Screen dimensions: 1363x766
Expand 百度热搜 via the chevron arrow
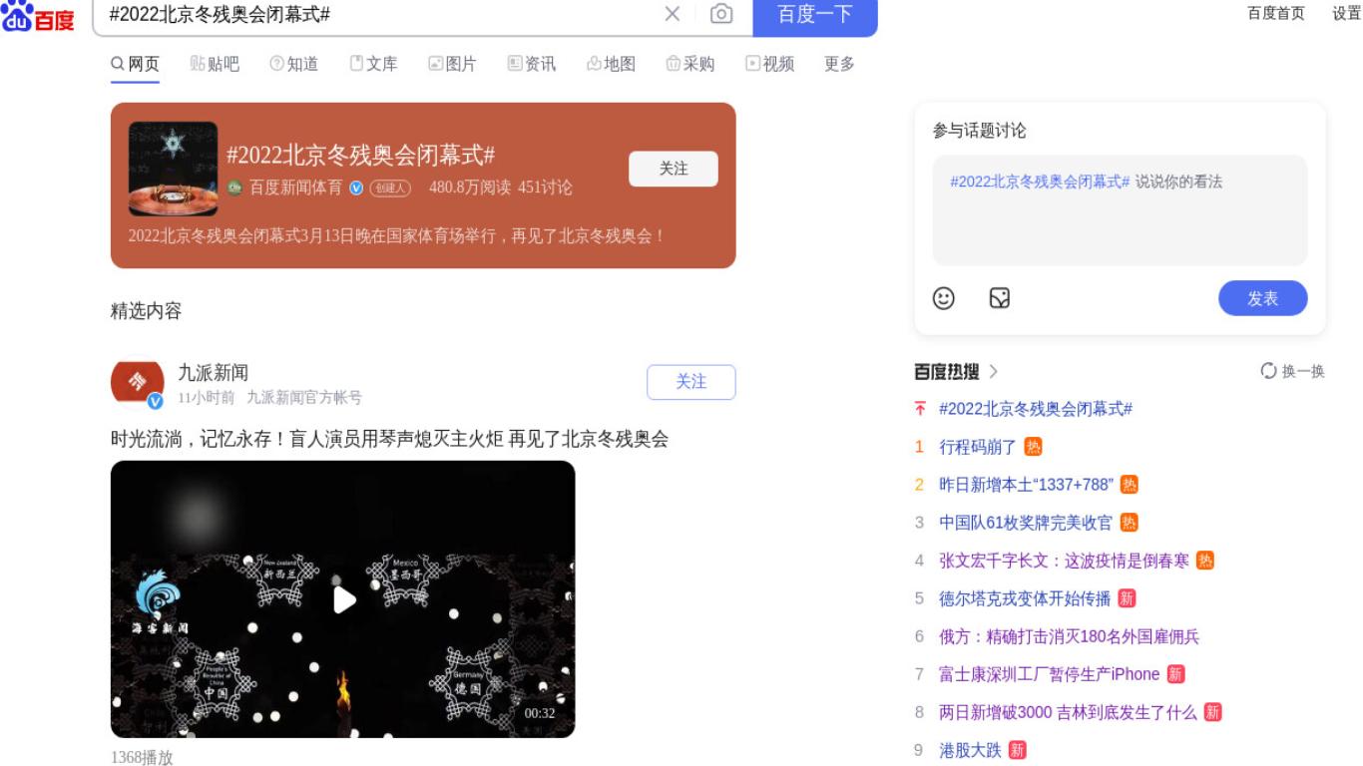[x=993, y=371]
